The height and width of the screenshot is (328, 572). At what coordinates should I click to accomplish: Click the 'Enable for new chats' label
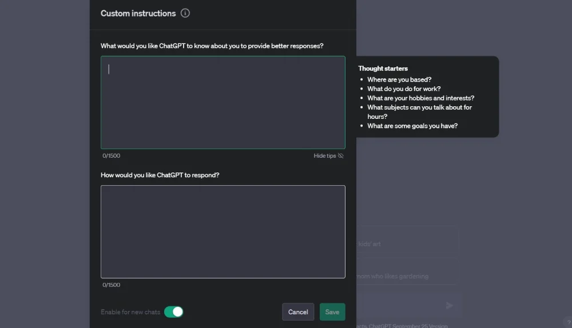(130, 312)
